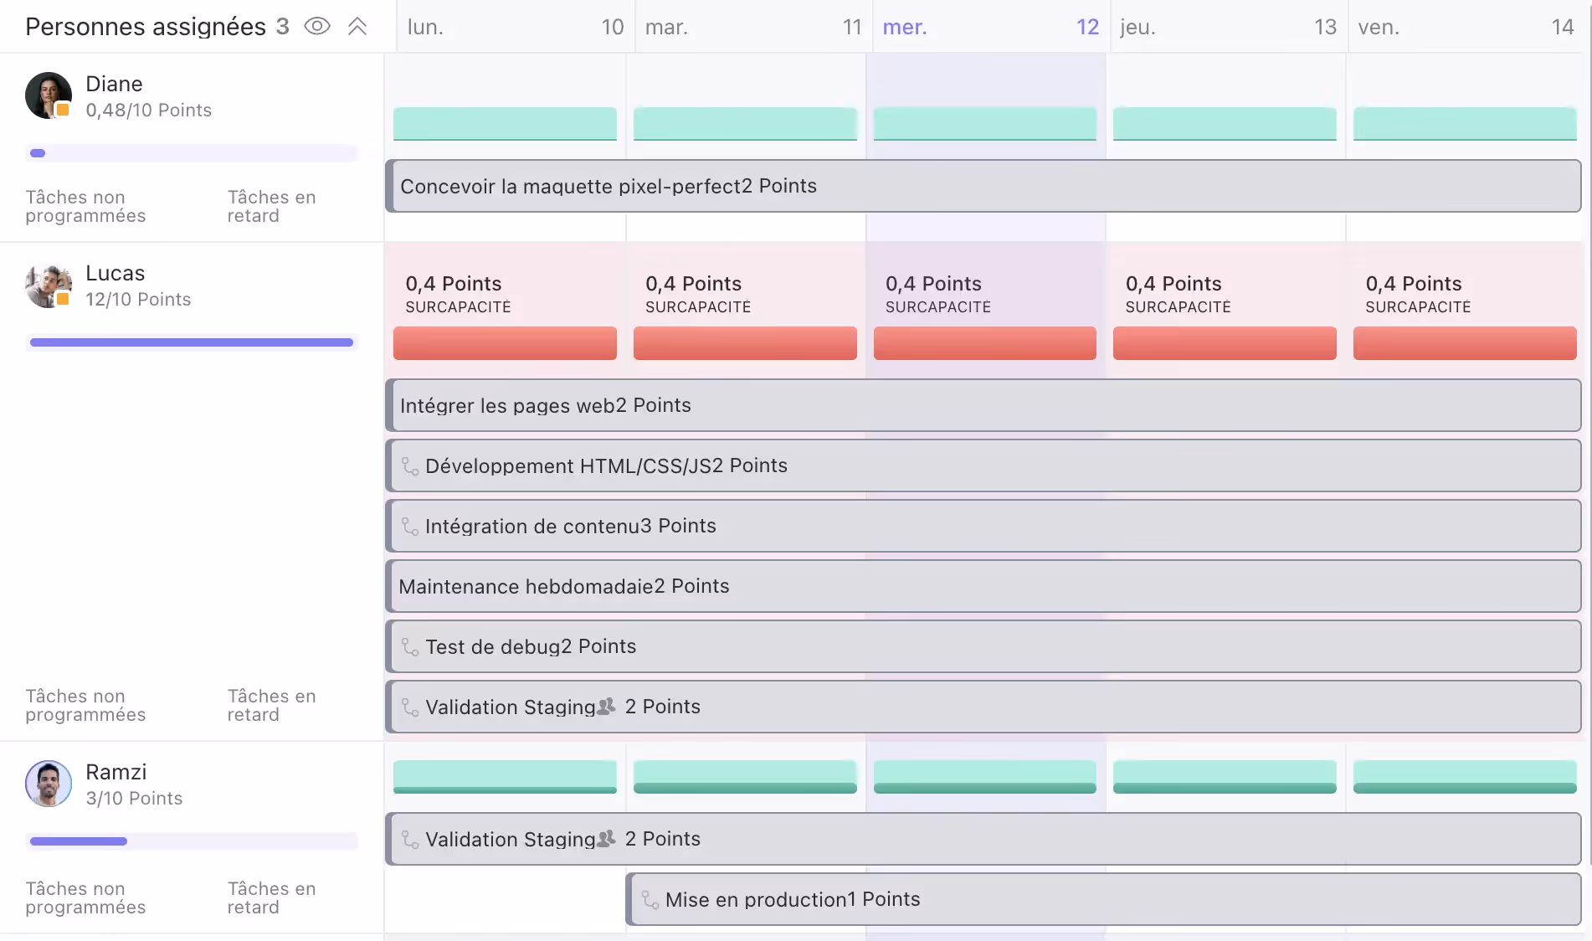Click the multiple assignees icon on Lucas's Validation Staging
1592x941 pixels.
coord(604,707)
